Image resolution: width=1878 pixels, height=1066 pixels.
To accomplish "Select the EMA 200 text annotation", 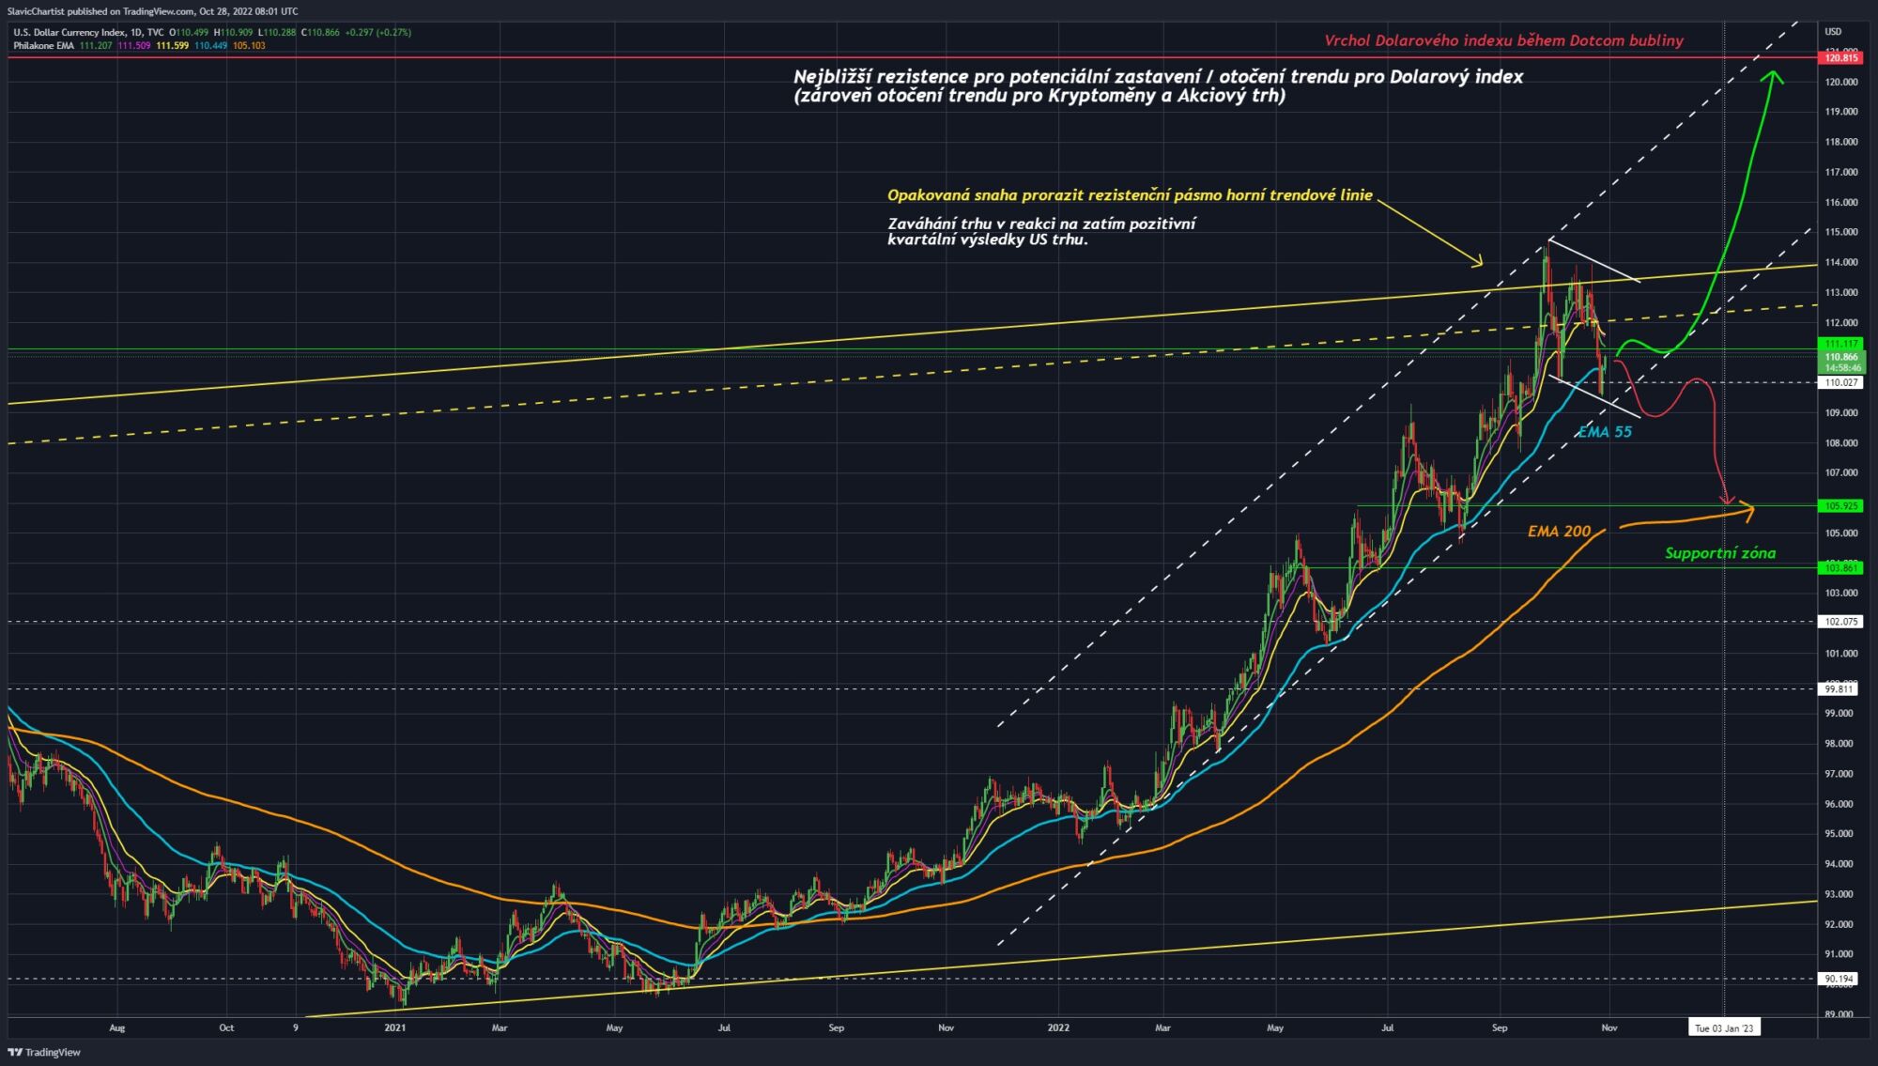I will pyautogui.click(x=1560, y=532).
